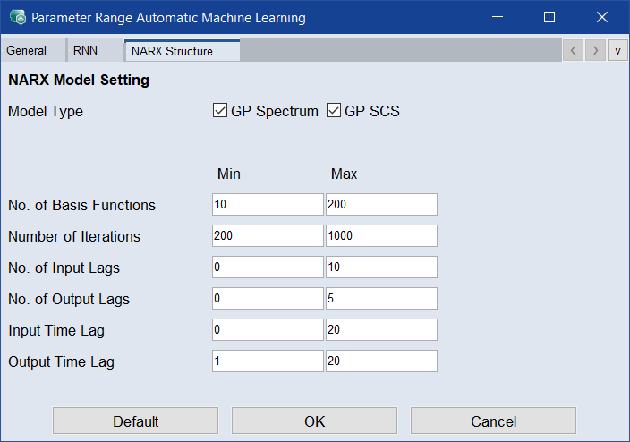The height and width of the screenshot is (442, 630).
Task: Dismiss dialog using the Cancel button
Action: click(x=493, y=421)
